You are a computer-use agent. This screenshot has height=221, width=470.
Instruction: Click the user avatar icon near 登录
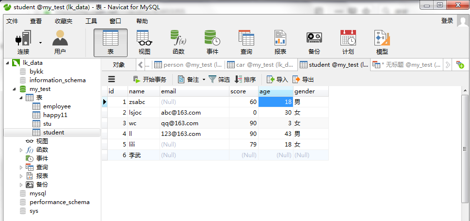[x=463, y=21]
